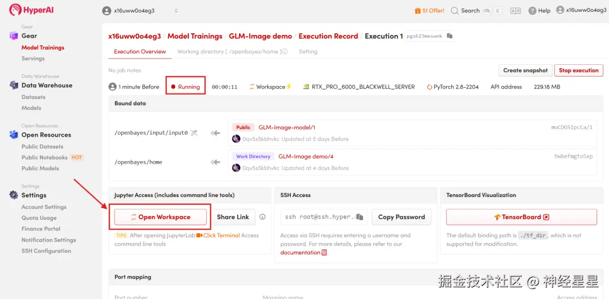Click the documentation book icon
Image resolution: width=609 pixels, height=299 pixels.
[324, 252]
